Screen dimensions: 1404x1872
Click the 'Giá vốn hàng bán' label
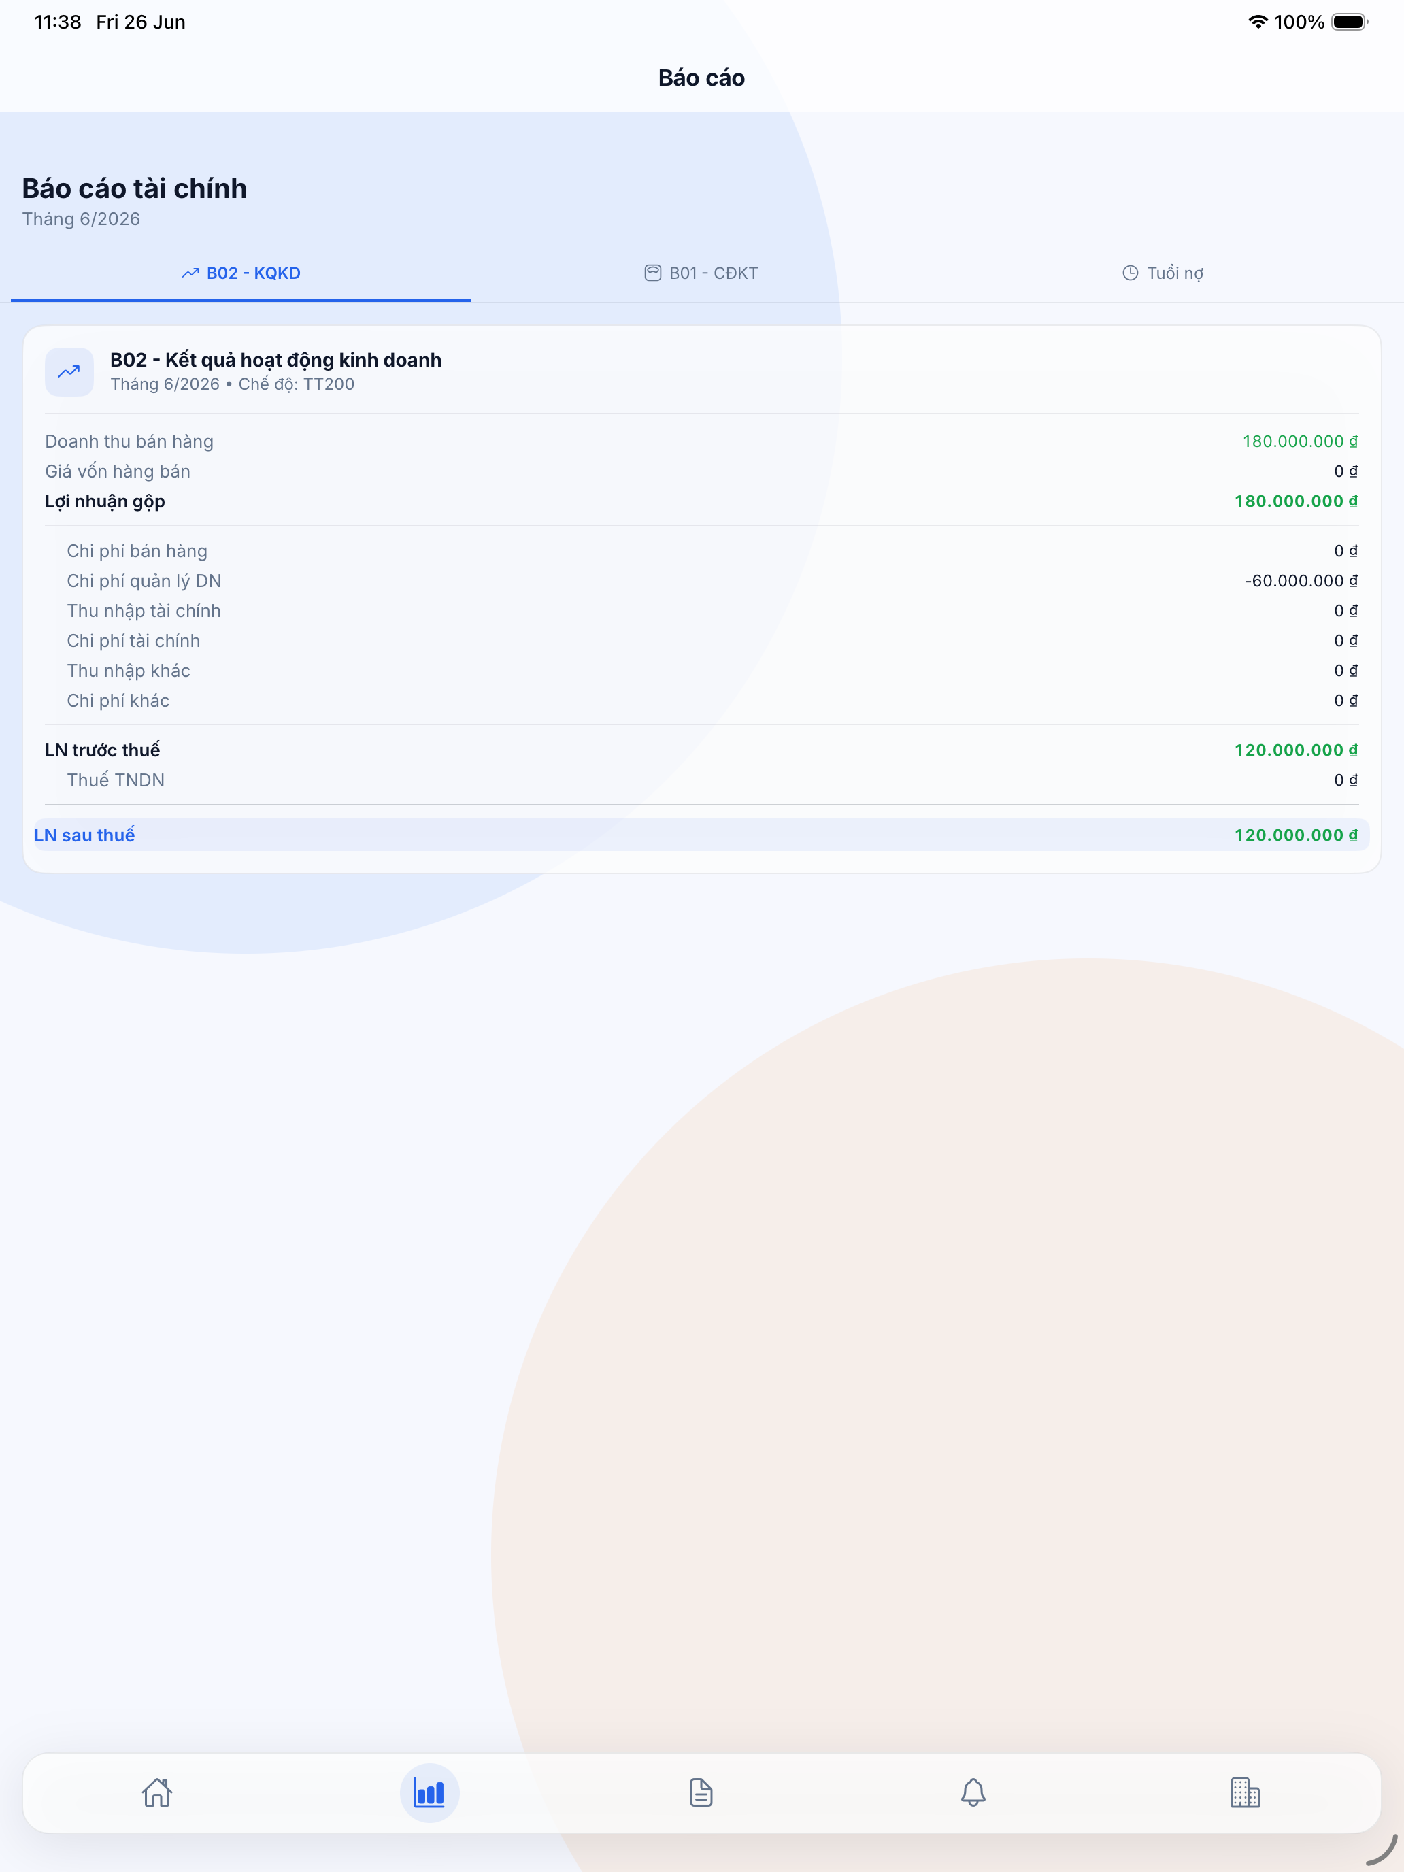point(118,471)
